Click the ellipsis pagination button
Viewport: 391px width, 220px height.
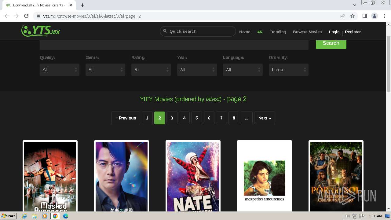247,118
